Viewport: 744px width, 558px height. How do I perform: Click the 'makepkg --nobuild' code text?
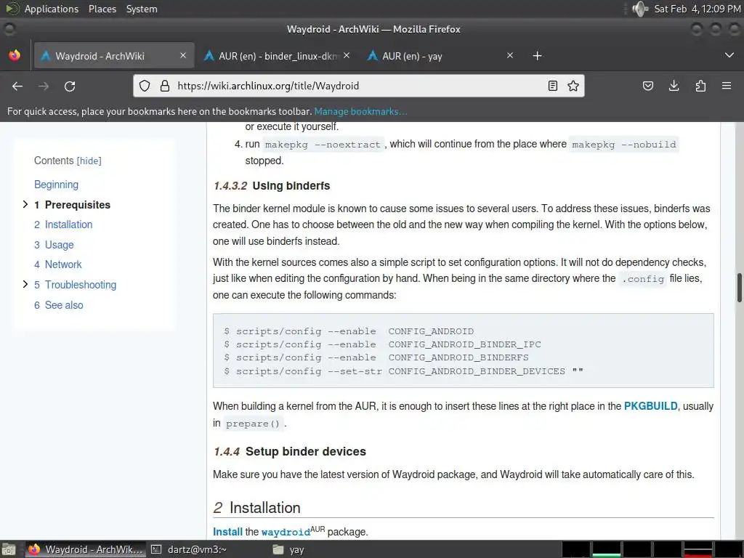pyautogui.click(x=624, y=145)
